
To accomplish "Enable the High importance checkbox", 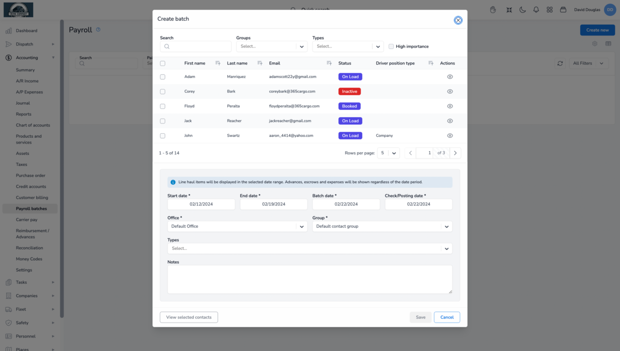I will pos(391,46).
